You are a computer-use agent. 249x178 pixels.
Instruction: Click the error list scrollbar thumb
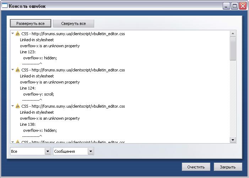233,49
